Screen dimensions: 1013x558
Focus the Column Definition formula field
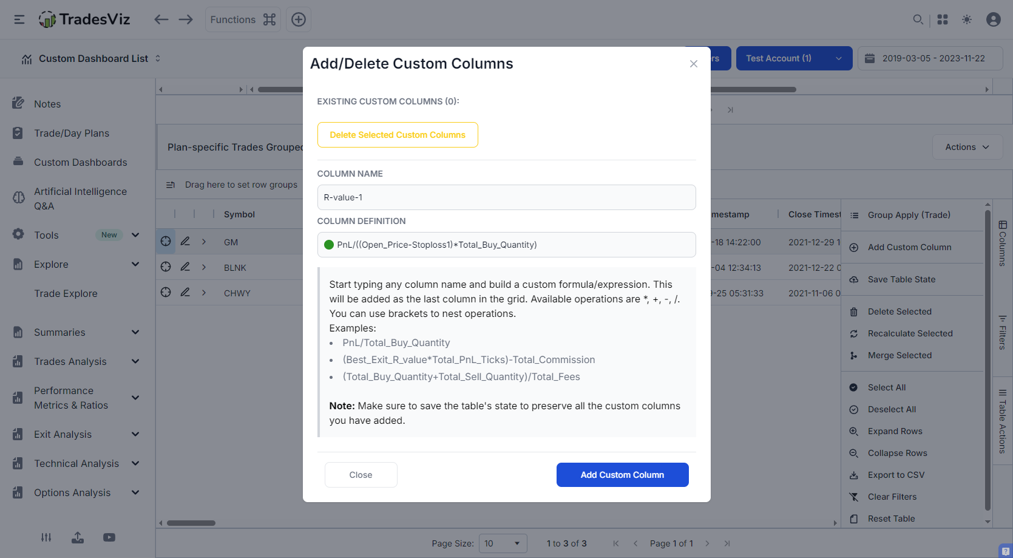[506, 245]
